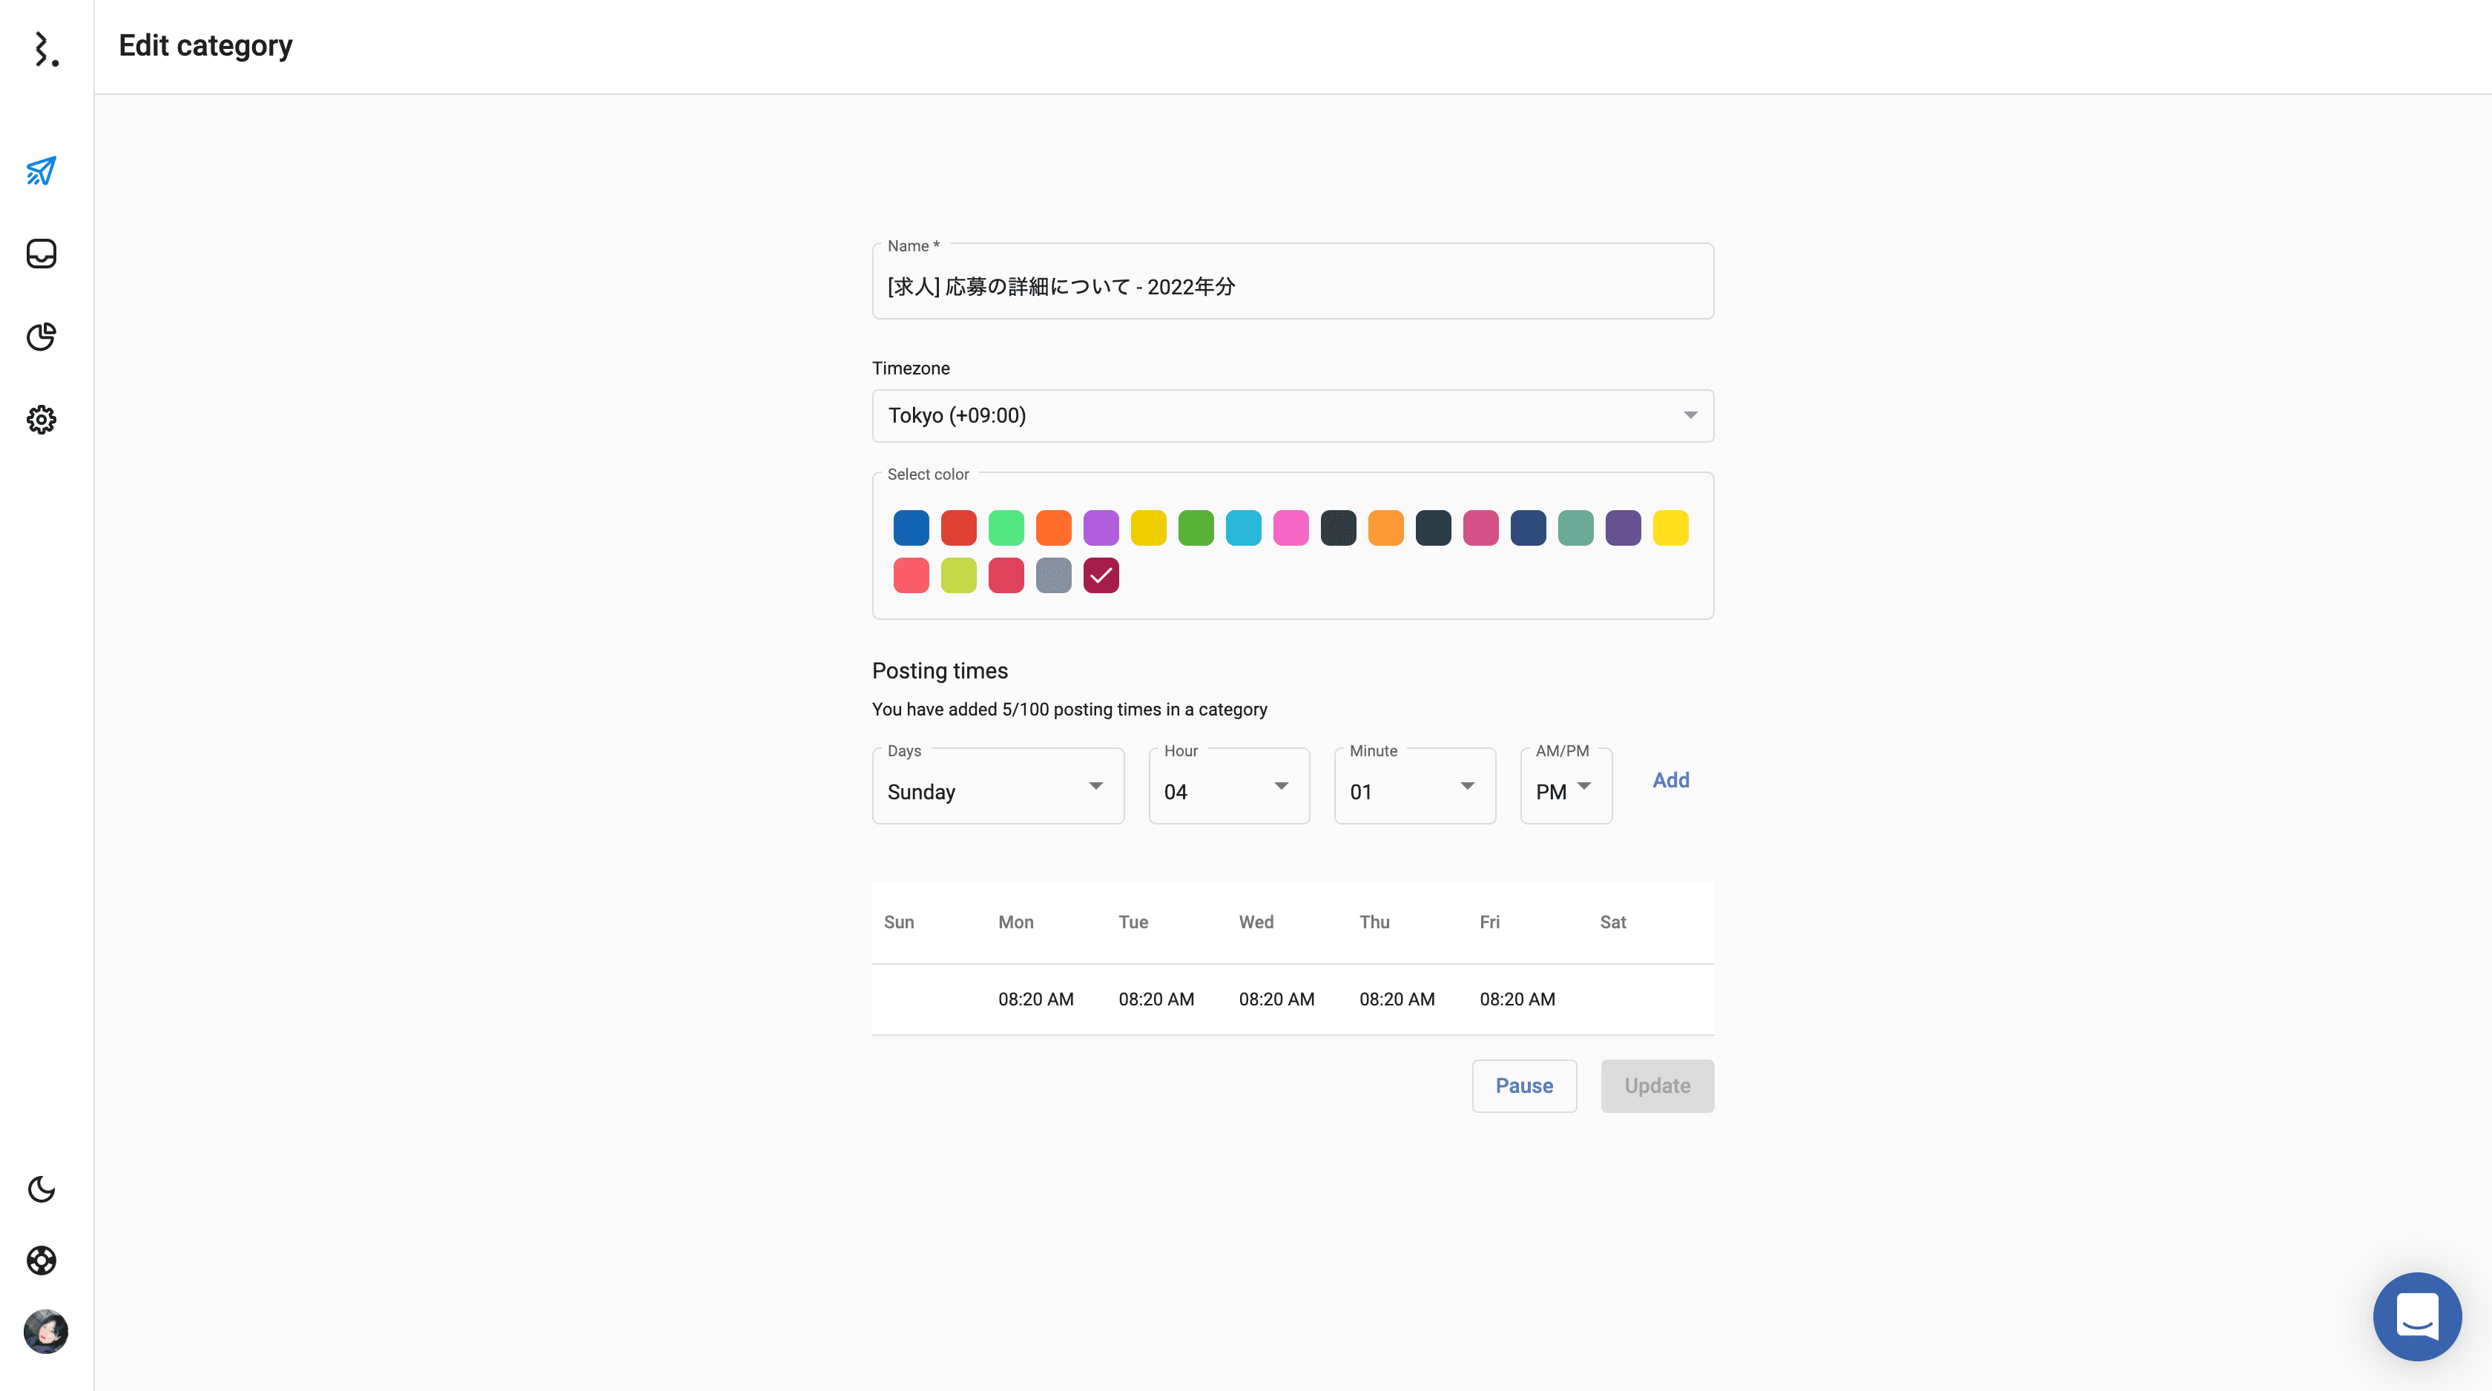Select the purple color swatch

coord(1101,528)
